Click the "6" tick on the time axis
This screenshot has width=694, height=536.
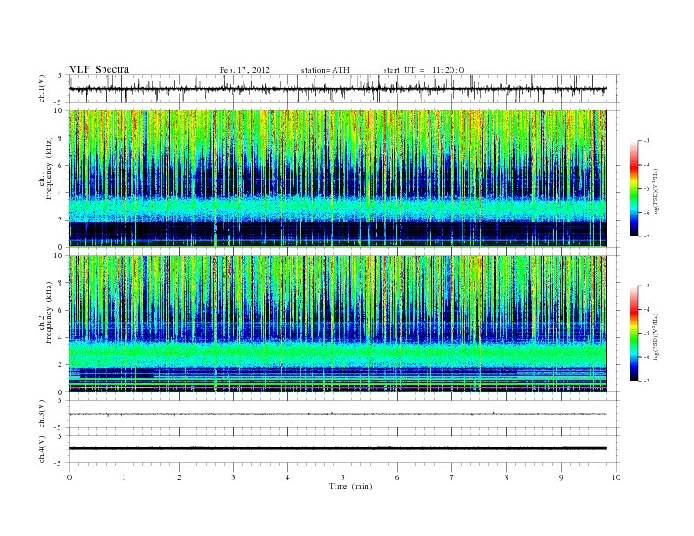click(x=397, y=477)
